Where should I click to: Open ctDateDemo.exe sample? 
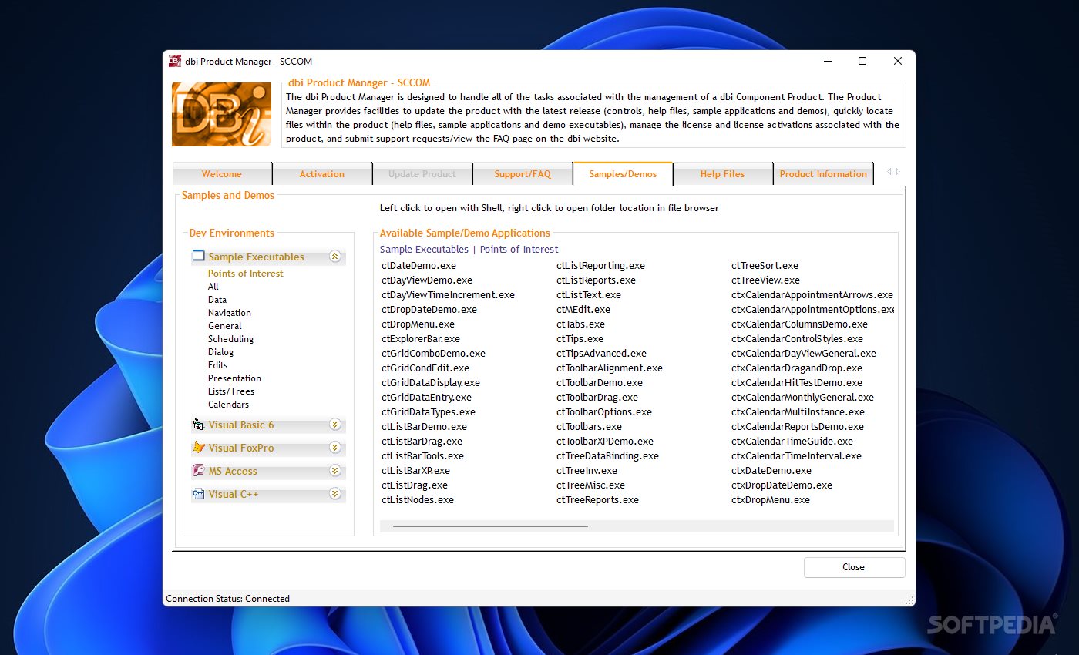(418, 266)
